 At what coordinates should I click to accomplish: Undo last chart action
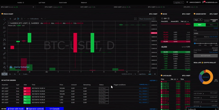[42, 19]
